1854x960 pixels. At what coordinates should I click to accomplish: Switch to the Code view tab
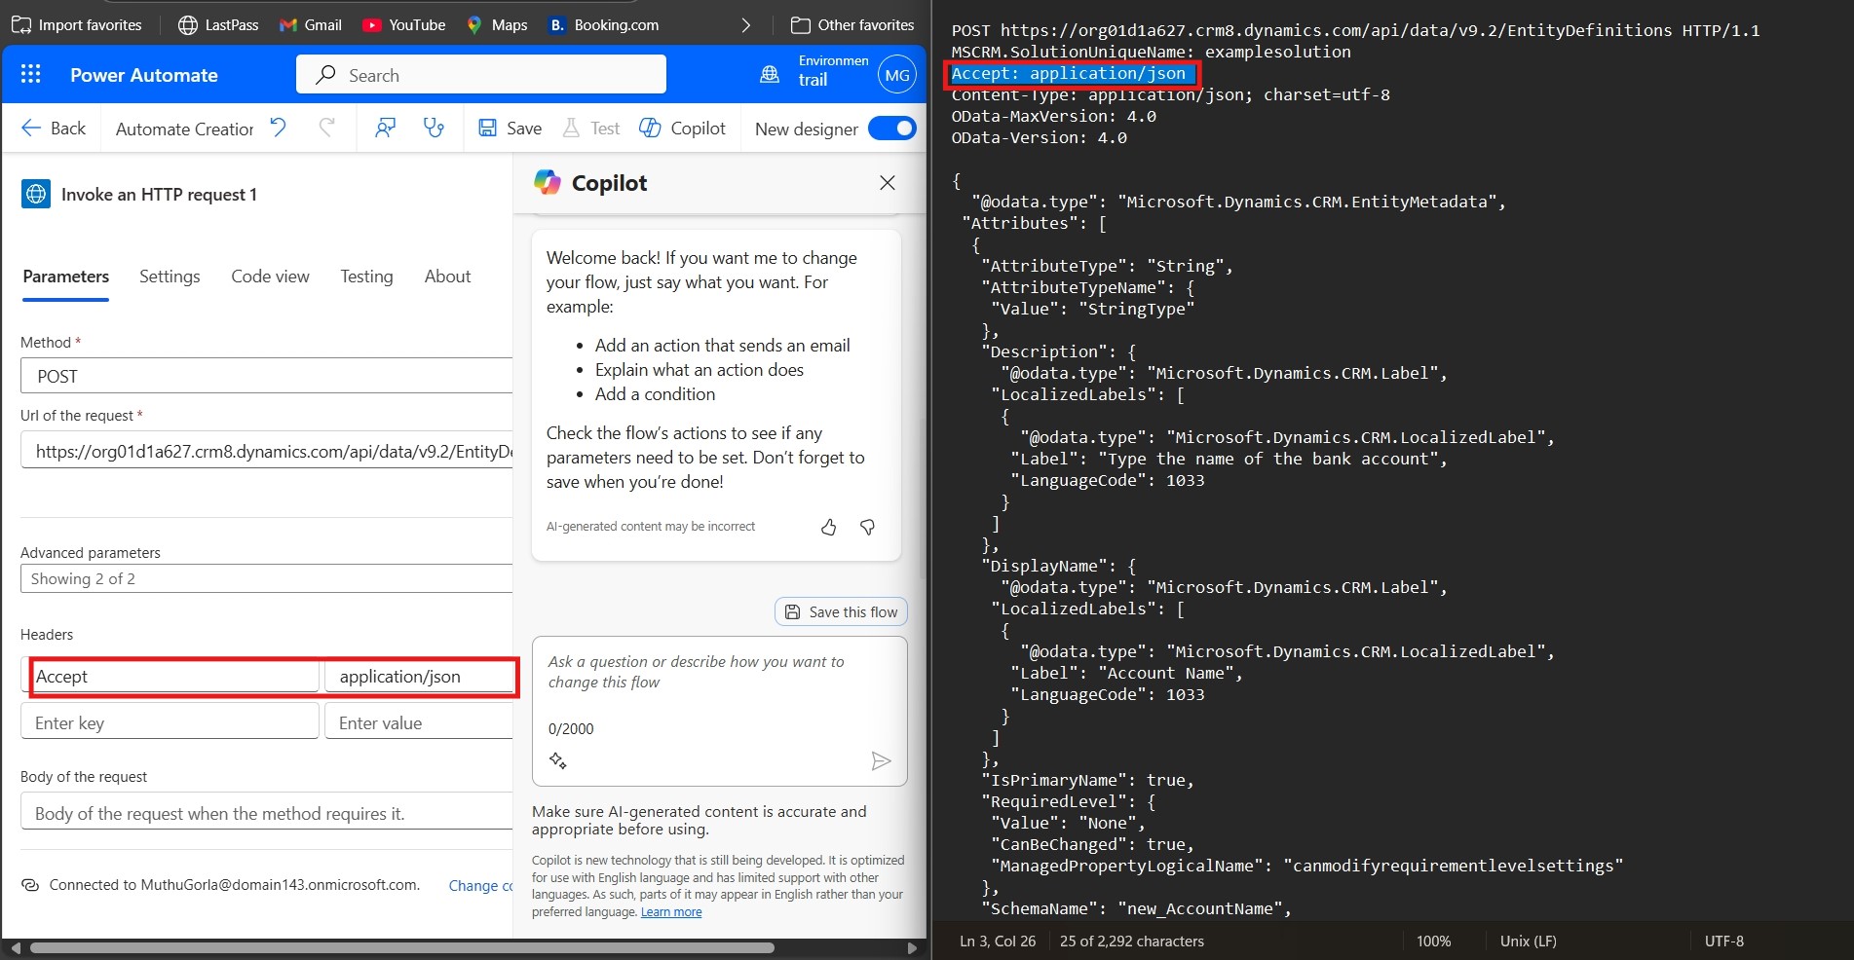pos(270,277)
